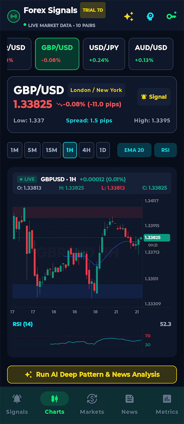Select the USD/JPY pair card
The height and width of the screenshot is (424, 184).
104,54
